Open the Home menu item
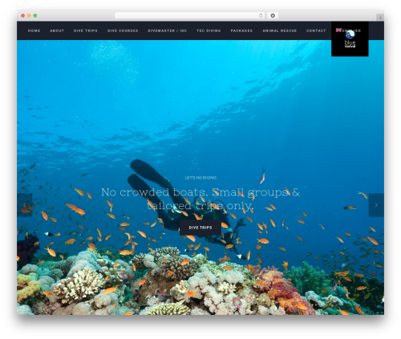Screen dimensions: 401x339 (x=34, y=30)
